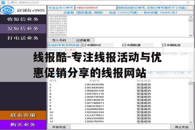Open 收短信业务 section

pyautogui.click(x=23, y=19)
